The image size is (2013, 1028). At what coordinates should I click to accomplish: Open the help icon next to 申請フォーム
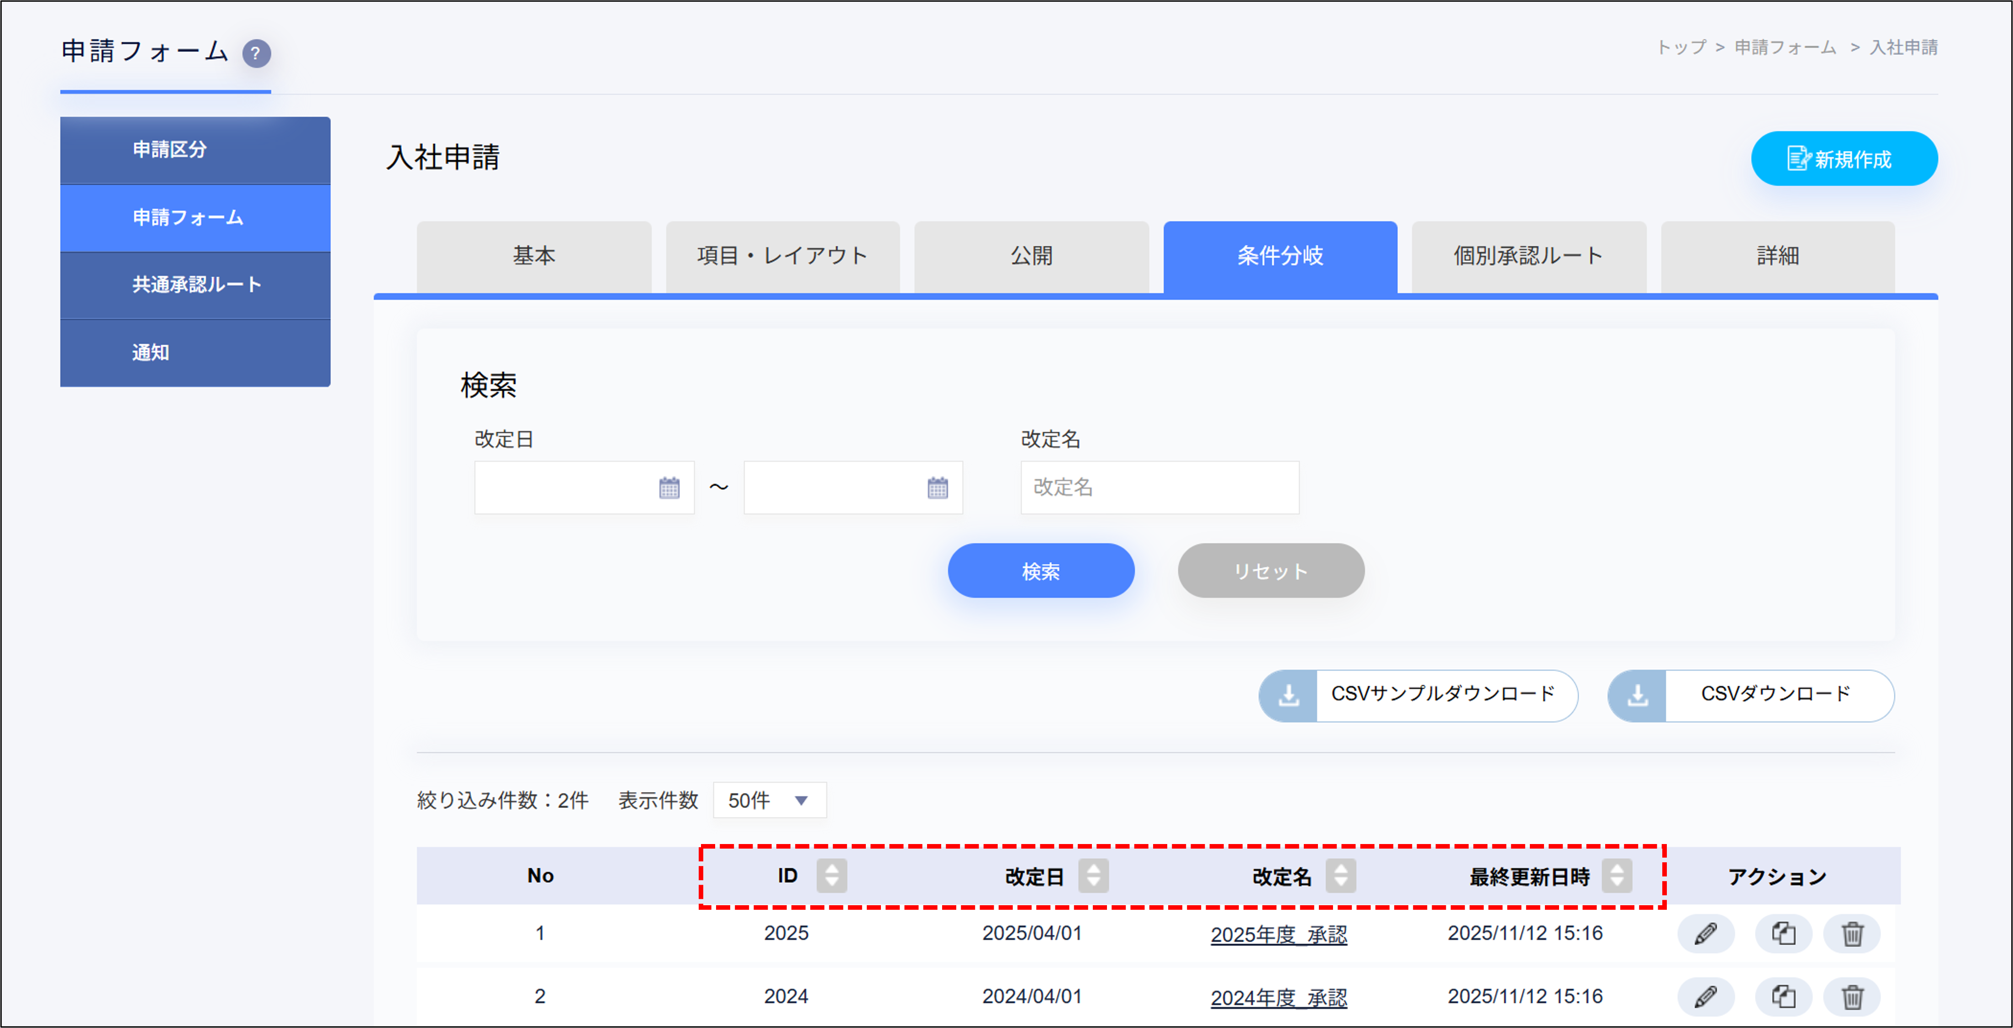(x=256, y=53)
